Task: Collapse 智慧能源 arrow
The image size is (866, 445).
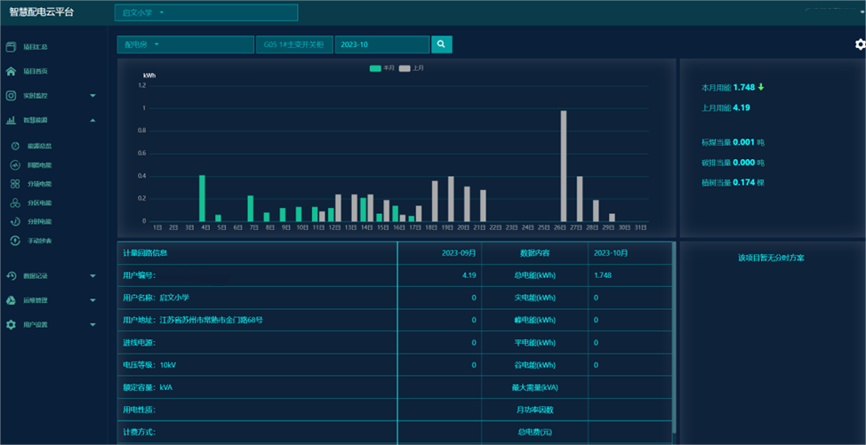Action: coord(92,120)
